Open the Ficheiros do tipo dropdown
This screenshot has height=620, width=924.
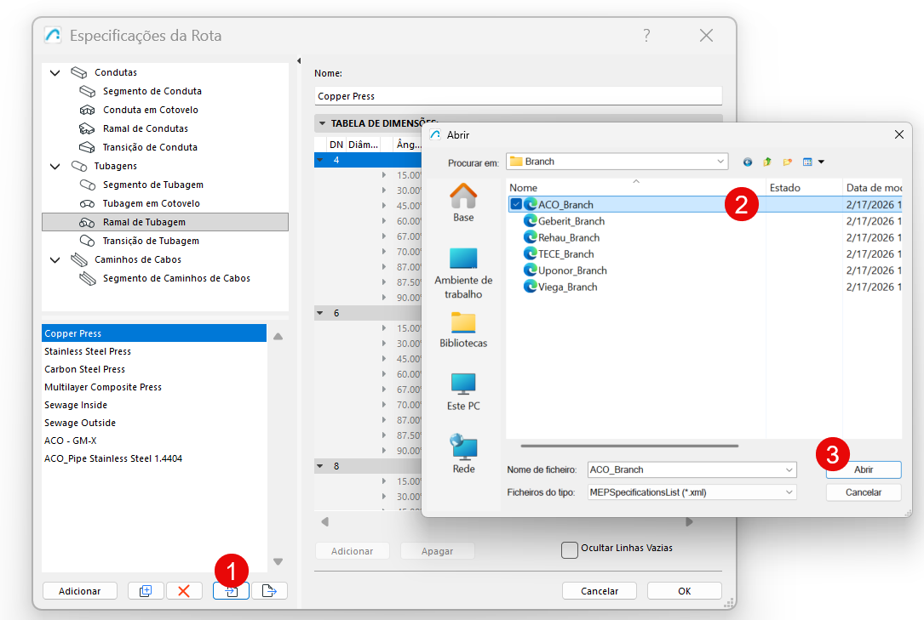coord(789,492)
